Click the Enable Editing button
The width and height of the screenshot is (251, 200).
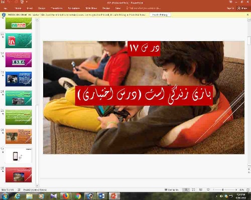[x=160, y=15]
